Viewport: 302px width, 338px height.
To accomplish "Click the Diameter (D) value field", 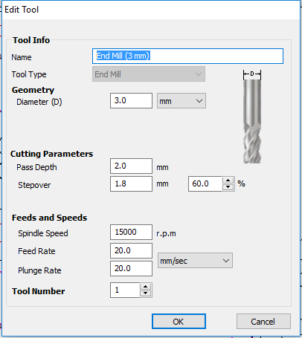I will click(x=131, y=101).
